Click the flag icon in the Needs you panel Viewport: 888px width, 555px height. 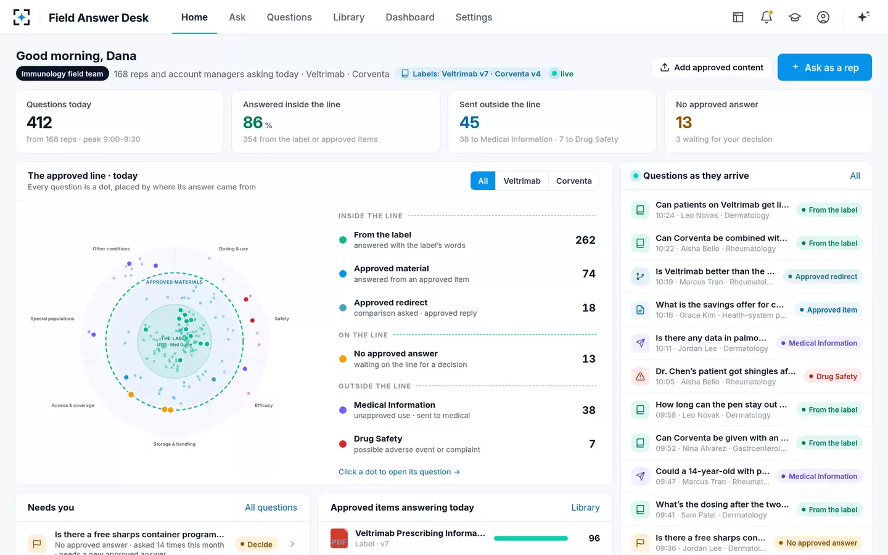point(37,544)
